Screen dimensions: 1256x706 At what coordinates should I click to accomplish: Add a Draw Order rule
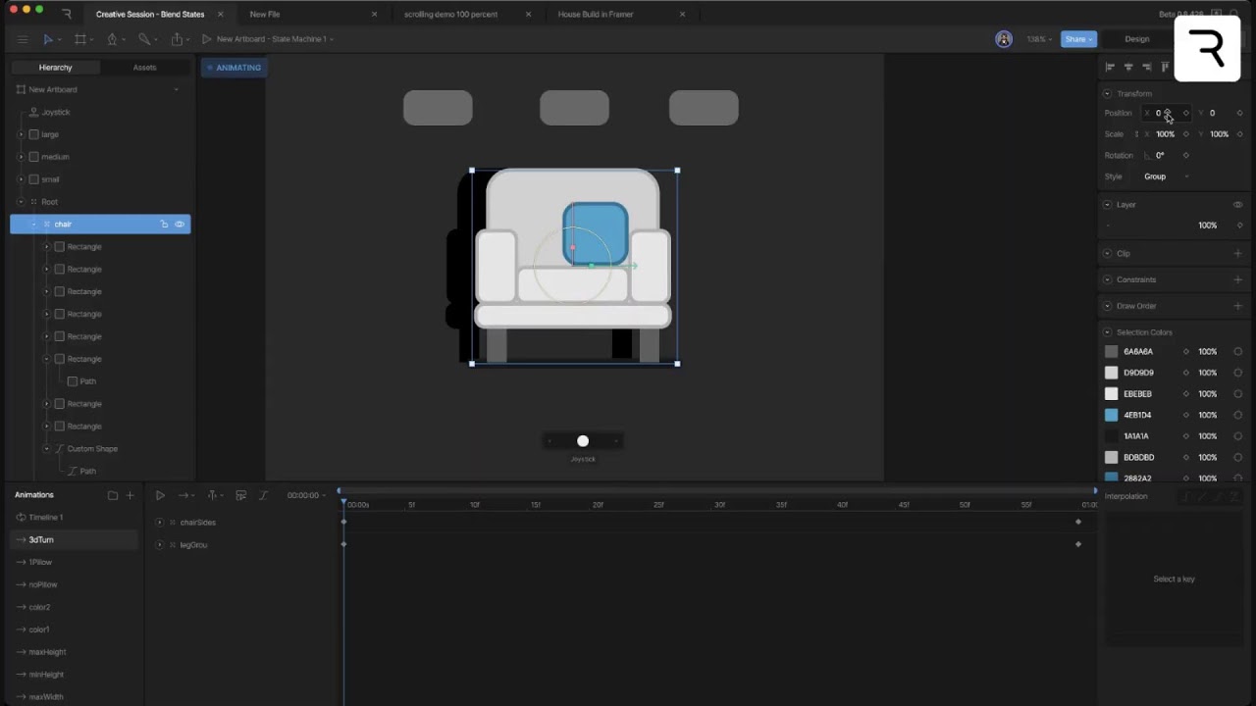pyautogui.click(x=1237, y=306)
